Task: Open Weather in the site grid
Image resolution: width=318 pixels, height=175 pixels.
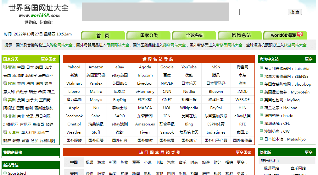Action: (74, 132)
